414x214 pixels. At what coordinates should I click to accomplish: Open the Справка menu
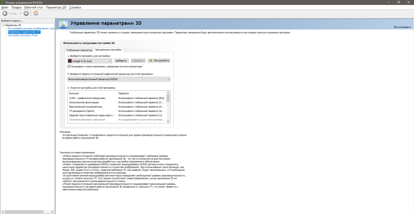point(75,7)
